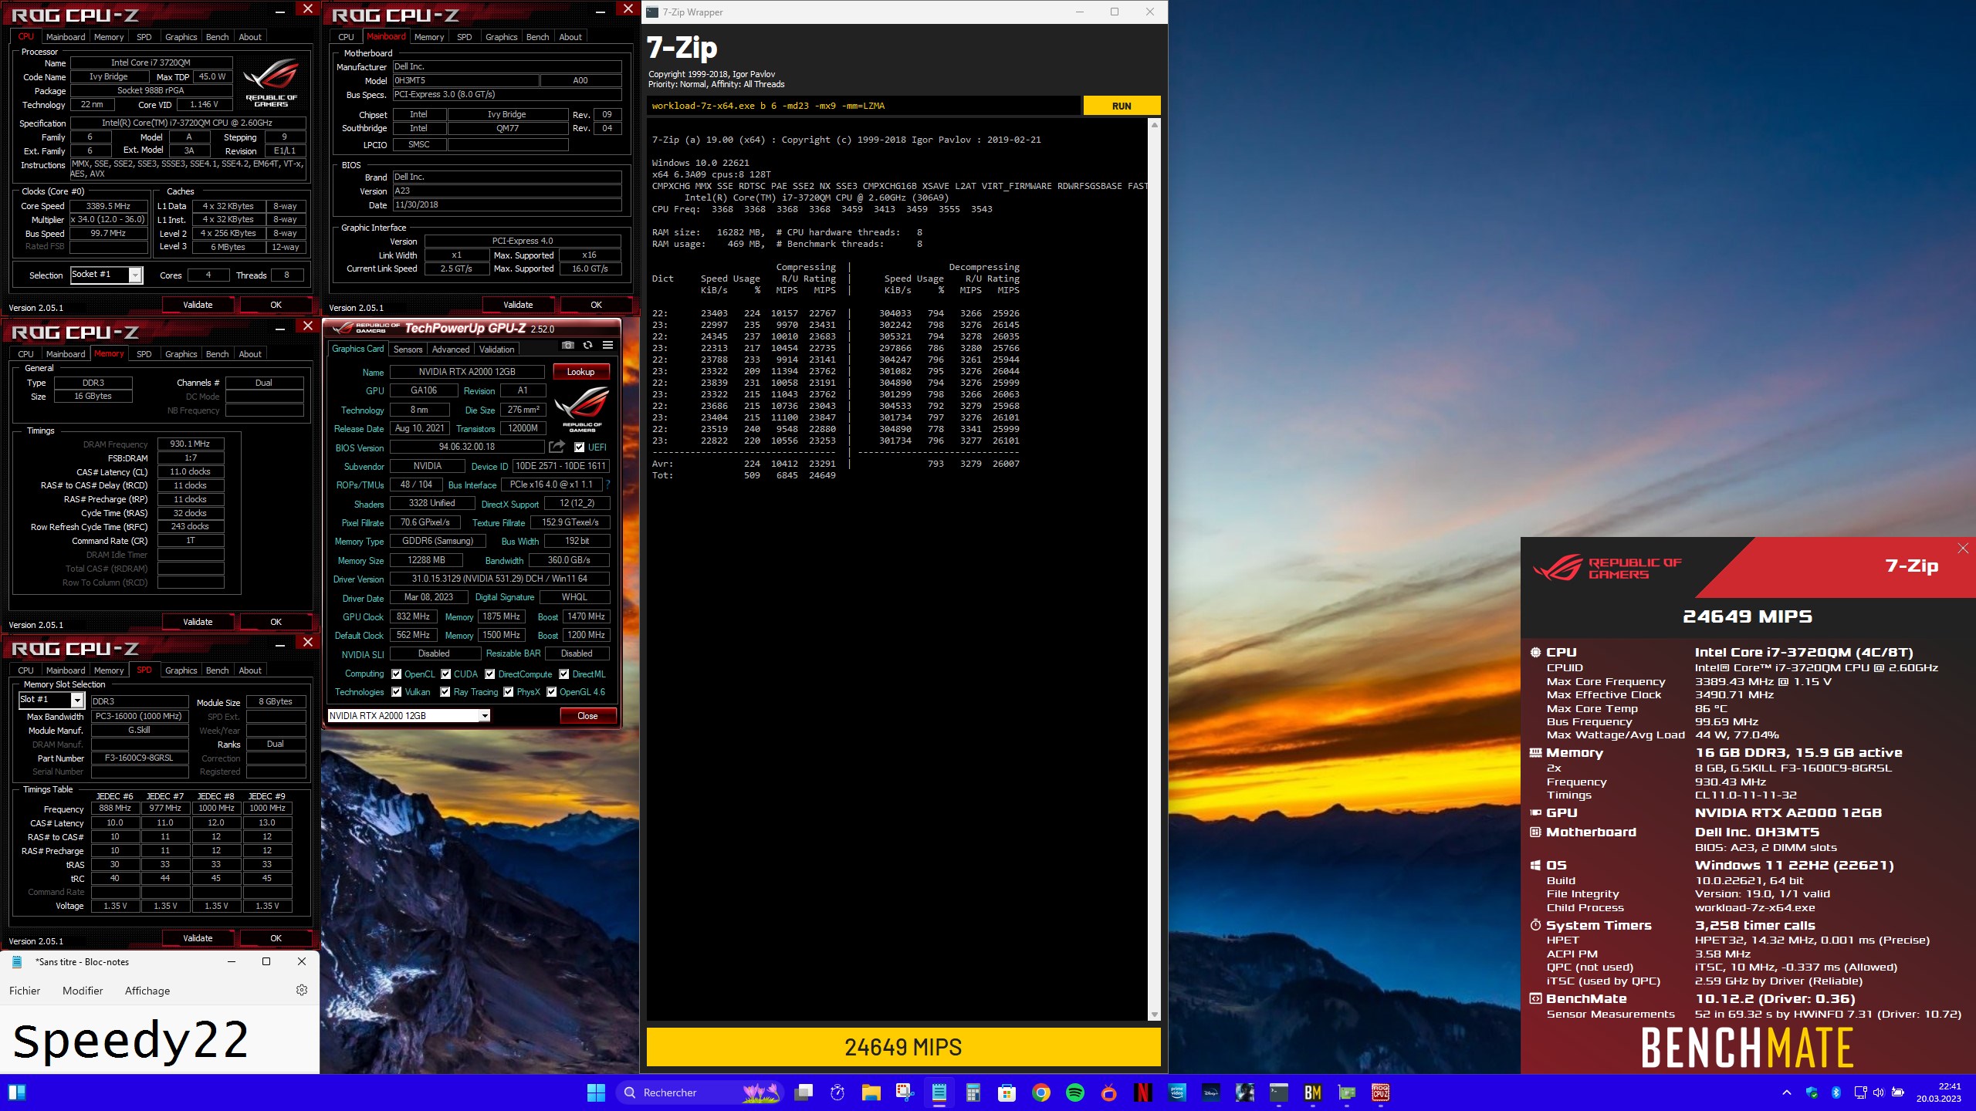Close the BenchMate 7-Zip result panel
Image resolution: width=1976 pixels, height=1111 pixels.
point(1963,549)
